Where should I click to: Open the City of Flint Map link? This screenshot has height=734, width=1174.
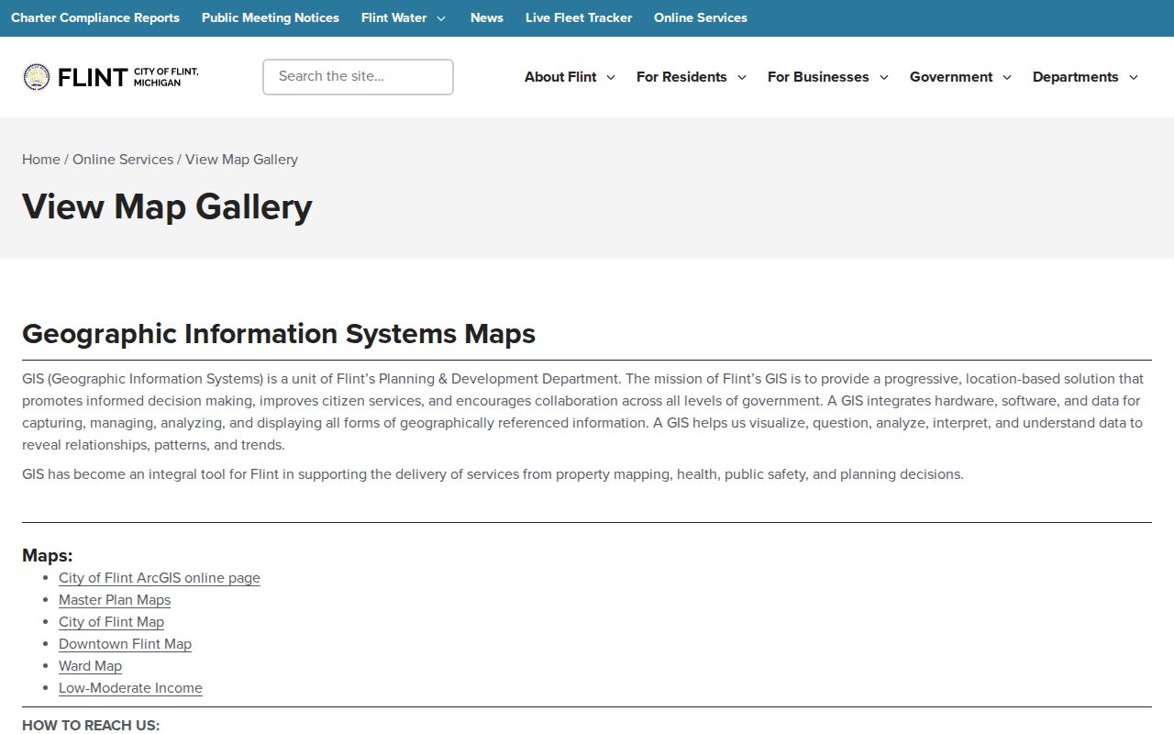pos(111,622)
